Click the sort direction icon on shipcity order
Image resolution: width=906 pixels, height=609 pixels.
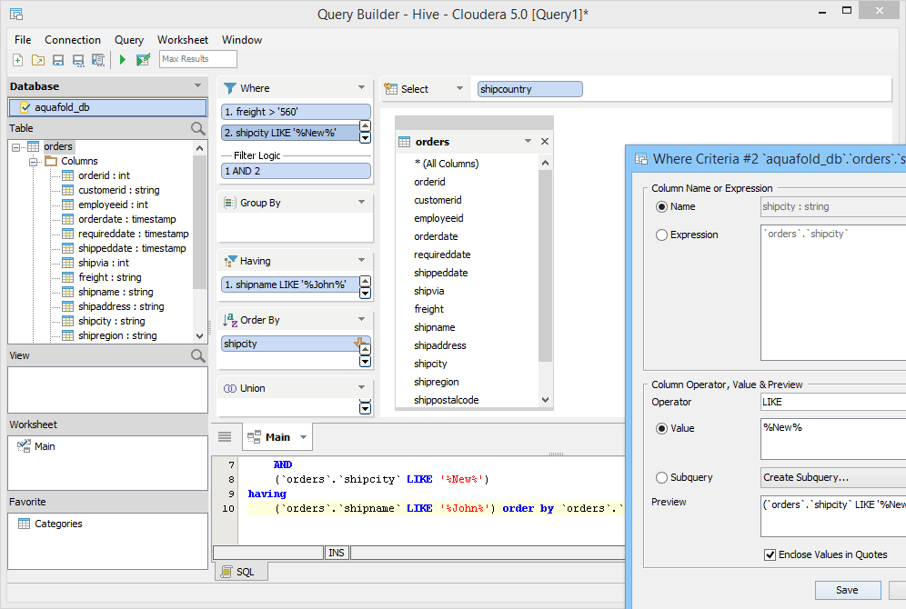[x=358, y=343]
